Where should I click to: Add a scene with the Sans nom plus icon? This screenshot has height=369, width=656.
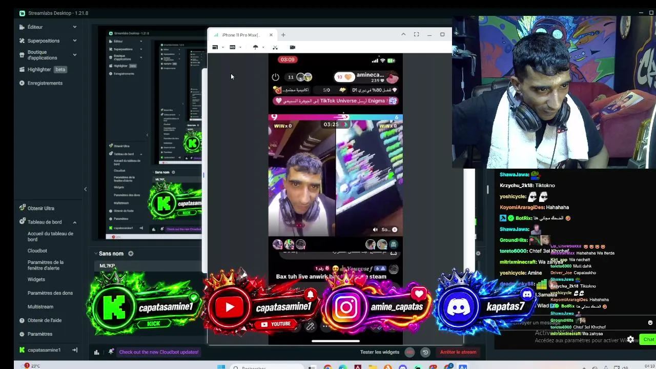coord(131,253)
